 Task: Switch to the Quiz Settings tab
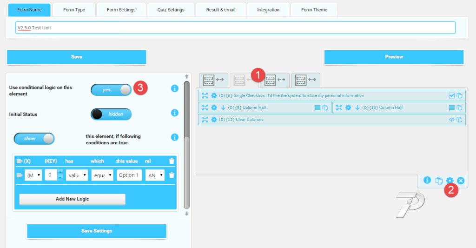point(171,10)
